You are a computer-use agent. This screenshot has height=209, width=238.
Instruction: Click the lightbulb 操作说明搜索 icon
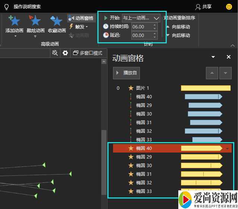(x=6, y=6)
